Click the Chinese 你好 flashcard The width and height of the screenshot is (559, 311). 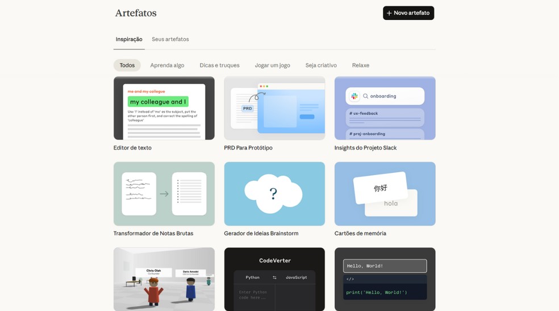[x=381, y=188]
